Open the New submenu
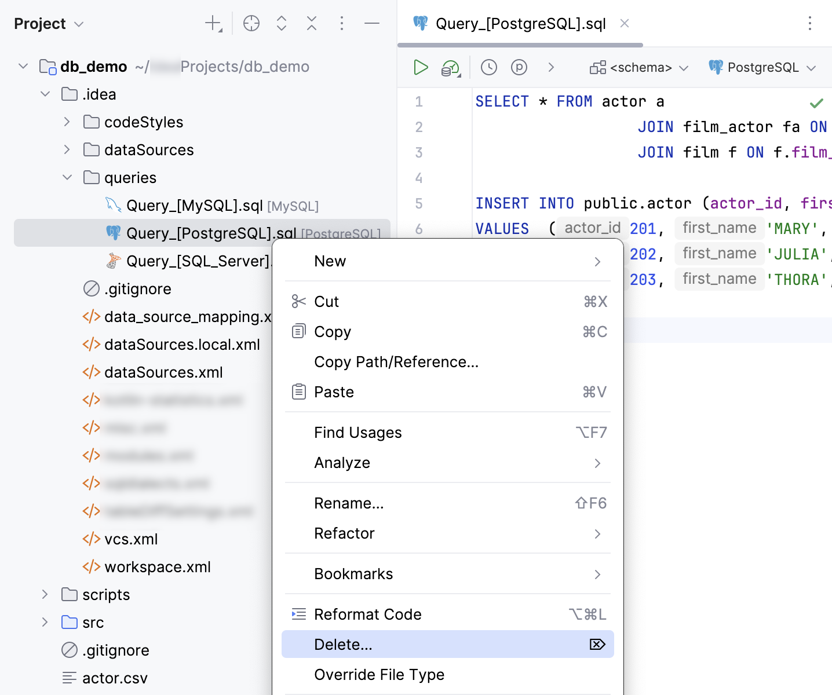 [x=330, y=261]
